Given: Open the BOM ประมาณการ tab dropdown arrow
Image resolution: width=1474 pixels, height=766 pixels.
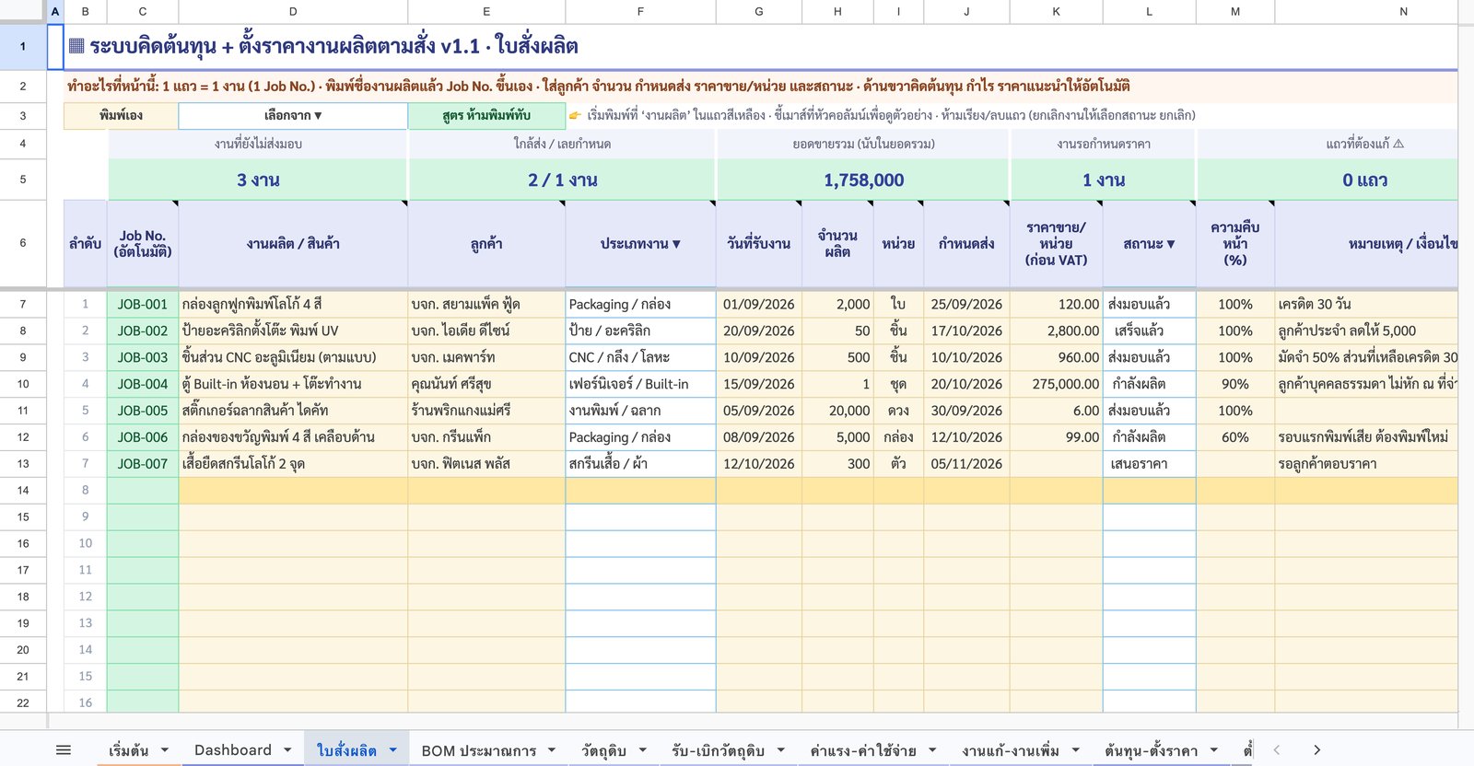Looking at the screenshot, I should pos(552,750).
